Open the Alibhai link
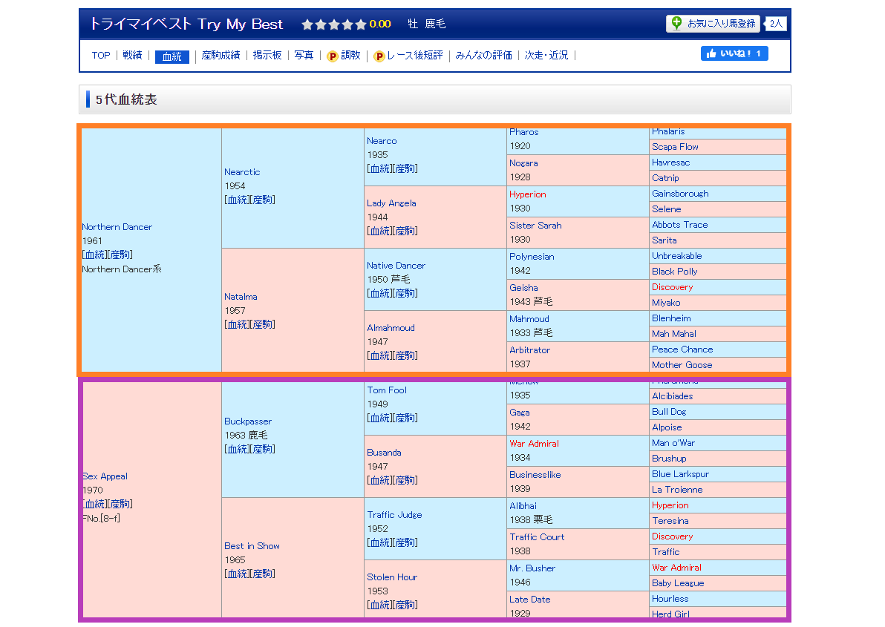This screenshot has width=885, height=627. (x=523, y=506)
